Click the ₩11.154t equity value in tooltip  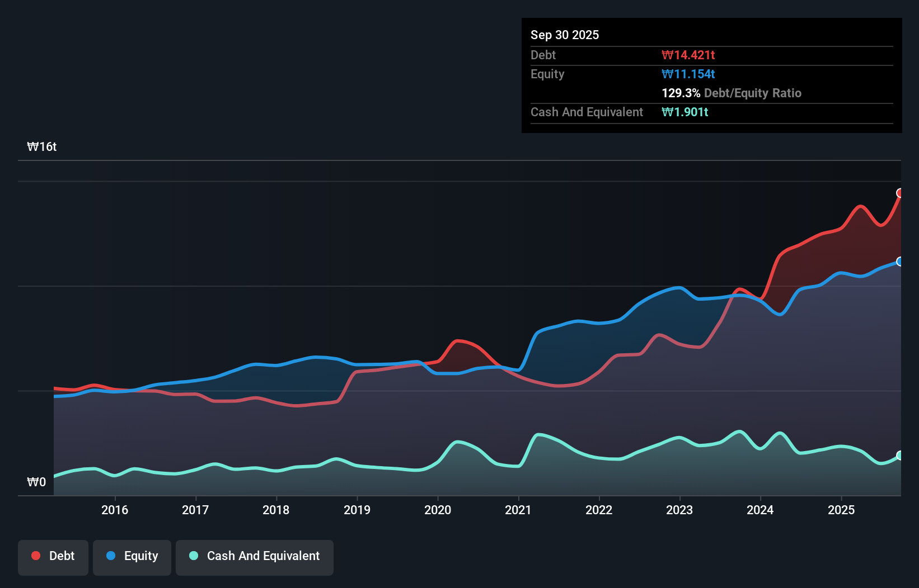688,74
